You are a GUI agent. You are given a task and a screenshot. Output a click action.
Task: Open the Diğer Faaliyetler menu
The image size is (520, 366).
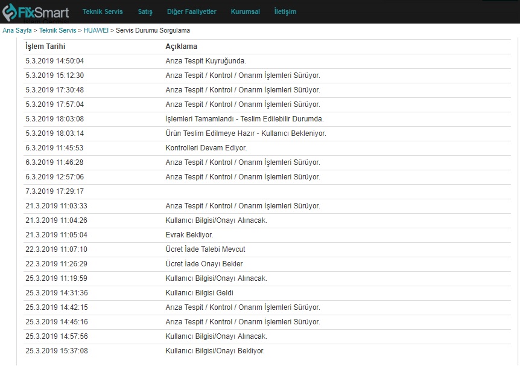pos(191,11)
